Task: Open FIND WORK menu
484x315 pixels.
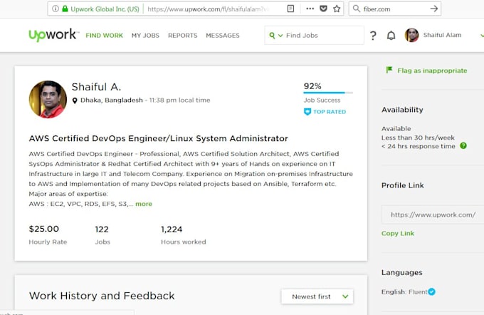Action: pos(105,36)
